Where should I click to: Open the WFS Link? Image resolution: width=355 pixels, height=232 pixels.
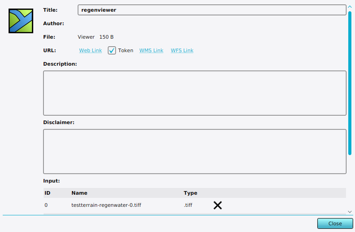[x=182, y=50]
